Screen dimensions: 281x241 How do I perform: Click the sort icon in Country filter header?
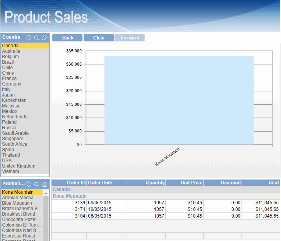29,38
